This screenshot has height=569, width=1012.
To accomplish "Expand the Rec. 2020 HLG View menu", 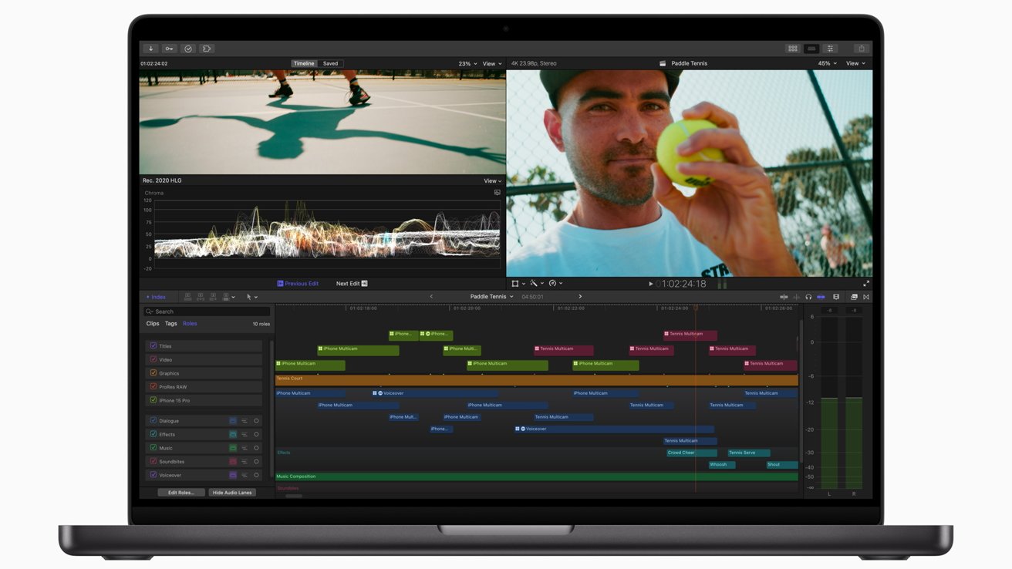I will [492, 181].
